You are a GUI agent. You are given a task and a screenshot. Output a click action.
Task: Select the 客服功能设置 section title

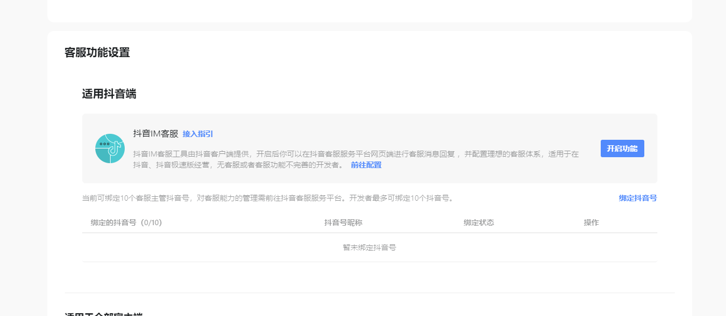point(97,53)
